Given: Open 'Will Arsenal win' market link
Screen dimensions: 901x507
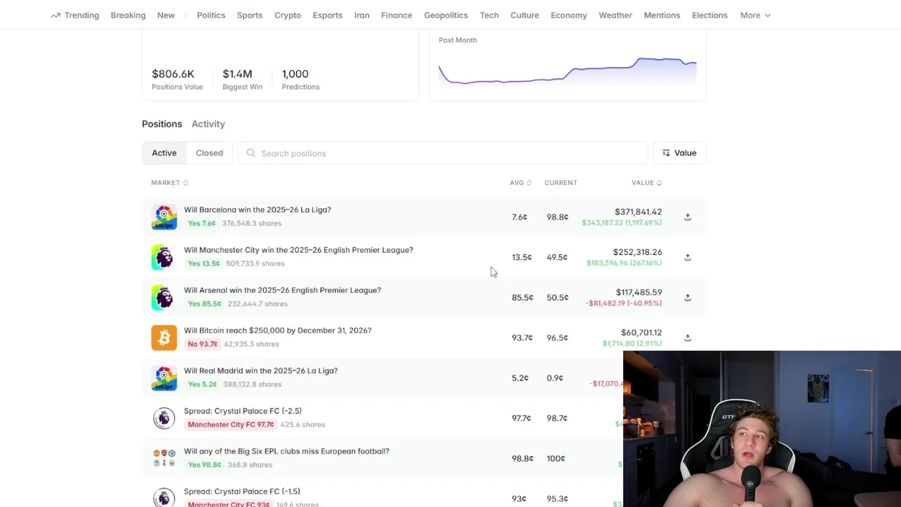Looking at the screenshot, I should point(282,290).
